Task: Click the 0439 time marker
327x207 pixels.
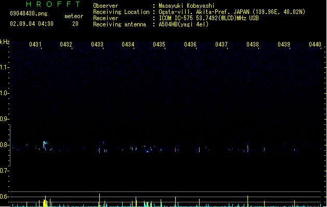Action: (284, 44)
